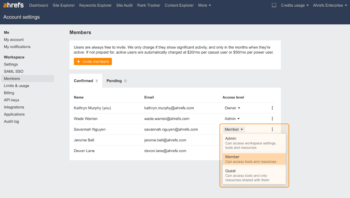Screen dimensions: 350x198
Task: Expand the Credits usage dropdown
Action: (295, 5)
